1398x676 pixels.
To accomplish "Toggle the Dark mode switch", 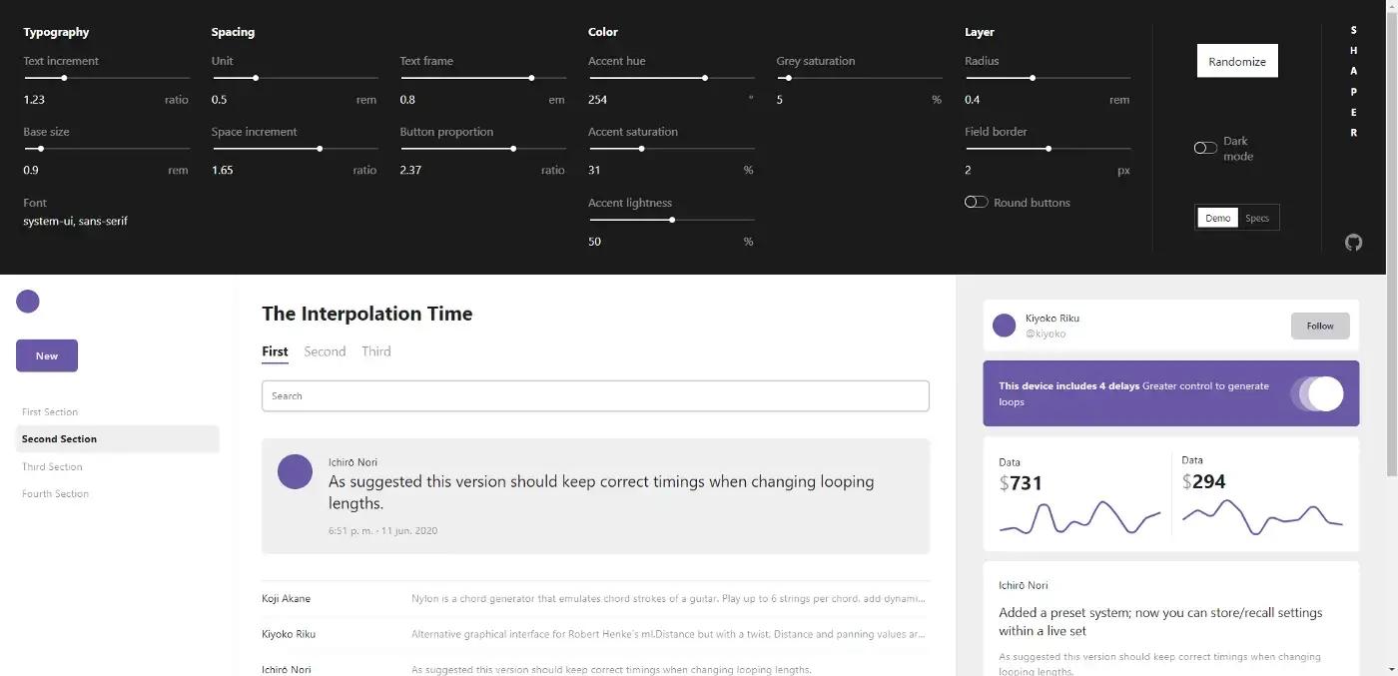I will coord(1205,148).
